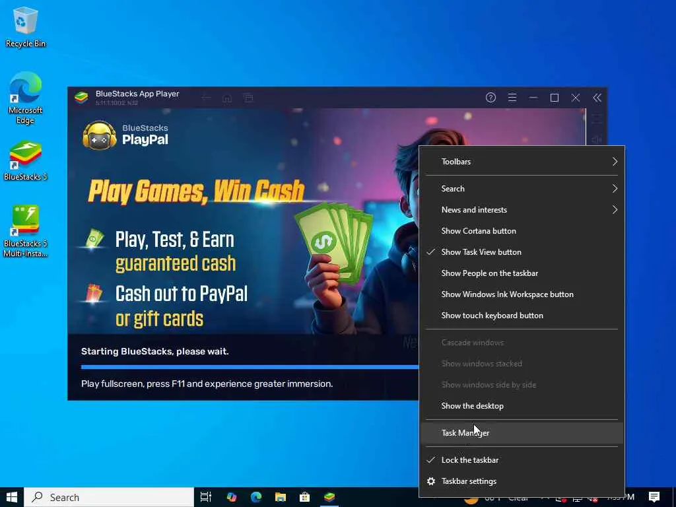Open the BlueStacks help icon
This screenshot has height=507, width=676.
(490, 98)
